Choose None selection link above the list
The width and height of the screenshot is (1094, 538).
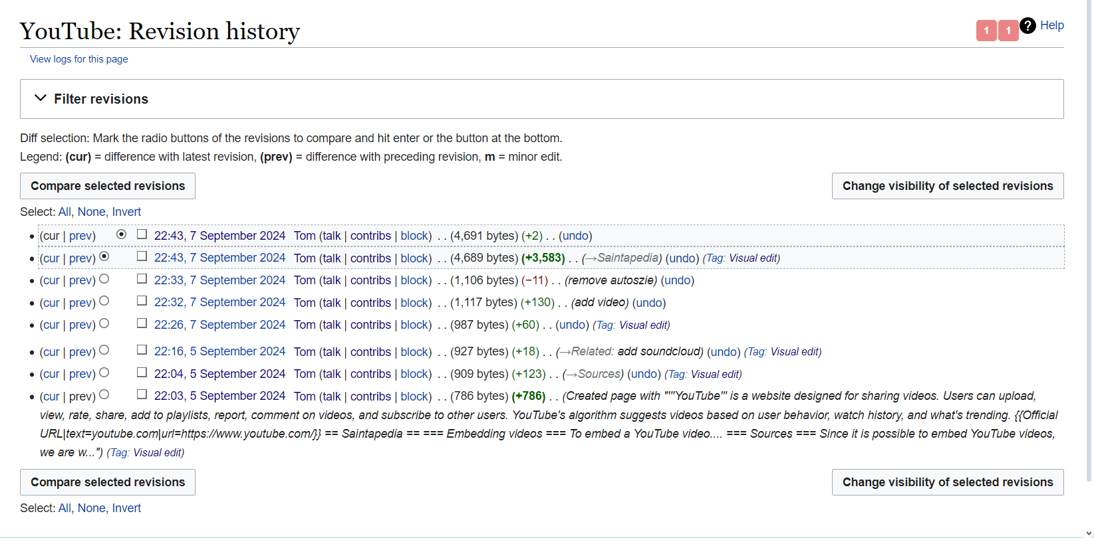click(91, 212)
